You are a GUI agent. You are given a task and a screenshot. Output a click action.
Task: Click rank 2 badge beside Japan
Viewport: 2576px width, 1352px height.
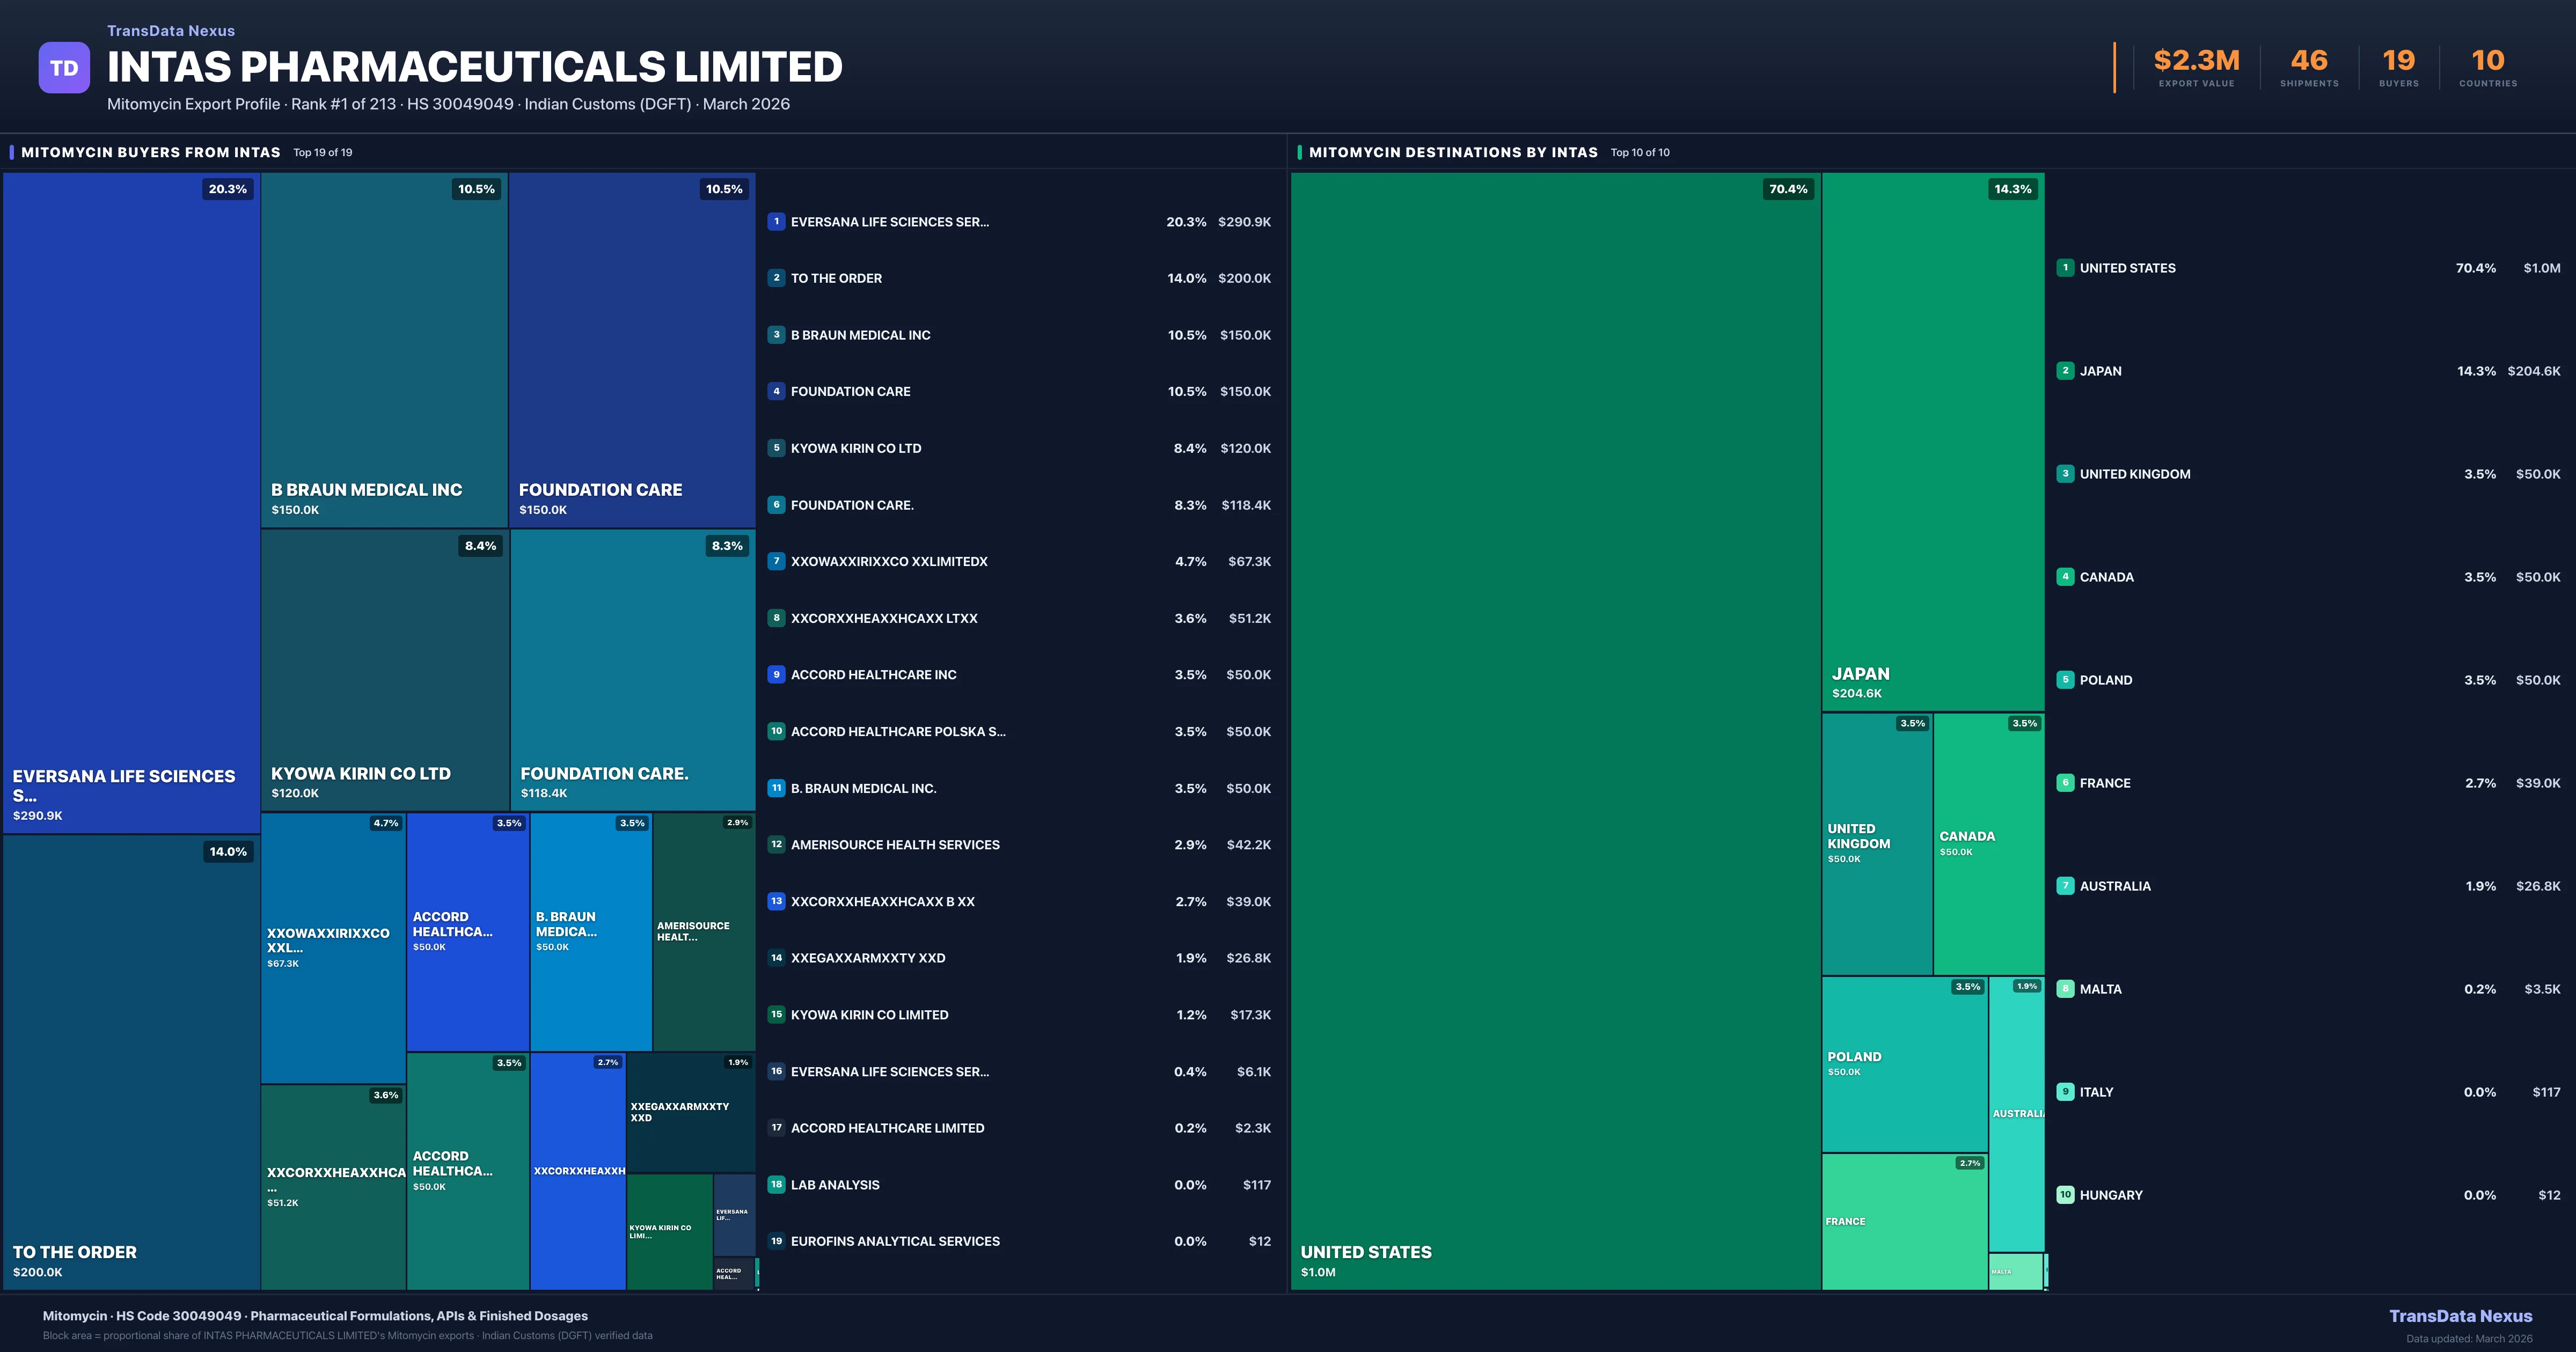coord(2065,371)
